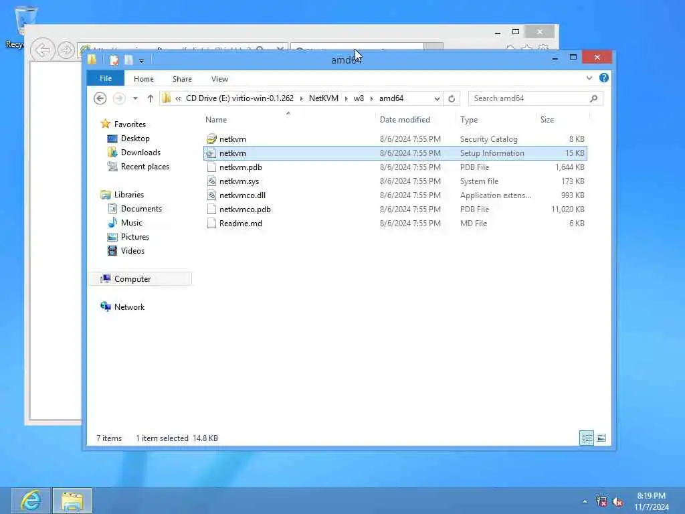Click the w8 breadcrumb segment
Screen dimensions: 685x514
[x=359, y=98]
